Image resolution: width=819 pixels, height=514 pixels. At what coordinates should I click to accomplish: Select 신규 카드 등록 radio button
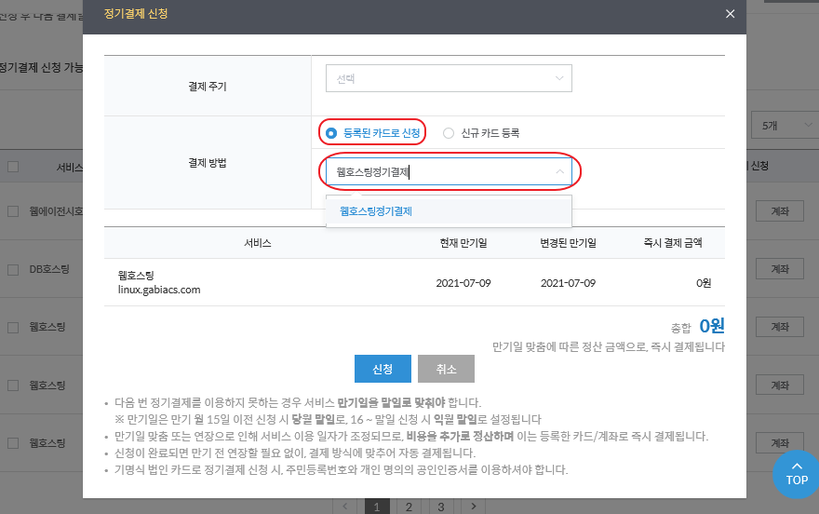[x=449, y=133]
